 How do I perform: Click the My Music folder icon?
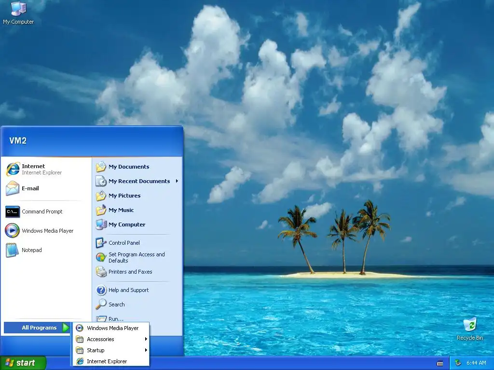(101, 210)
